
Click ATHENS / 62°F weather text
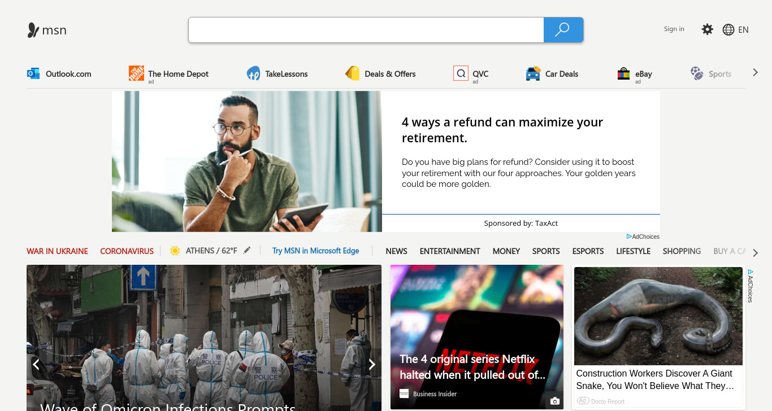click(x=211, y=251)
